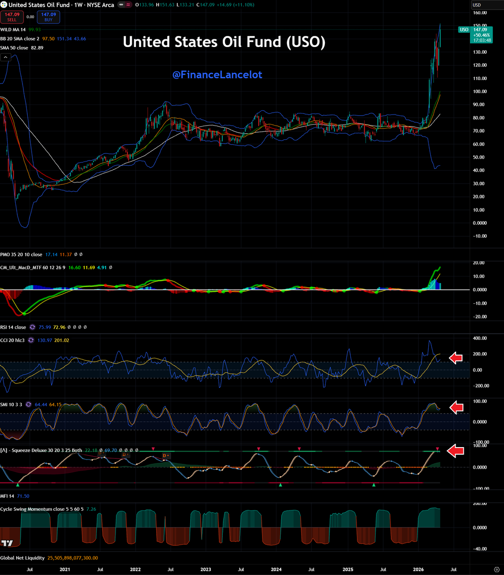Click the 2023 label on time axis
This screenshot has width=504, height=575.
(x=206, y=570)
